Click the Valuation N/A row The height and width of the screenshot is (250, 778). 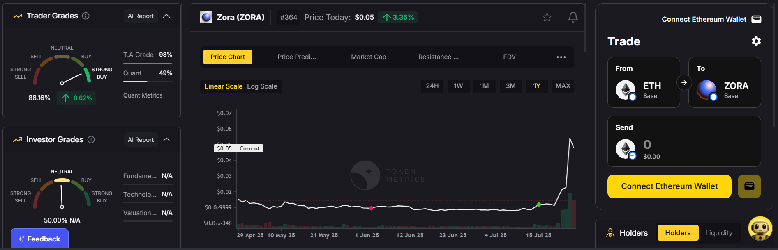point(148,213)
